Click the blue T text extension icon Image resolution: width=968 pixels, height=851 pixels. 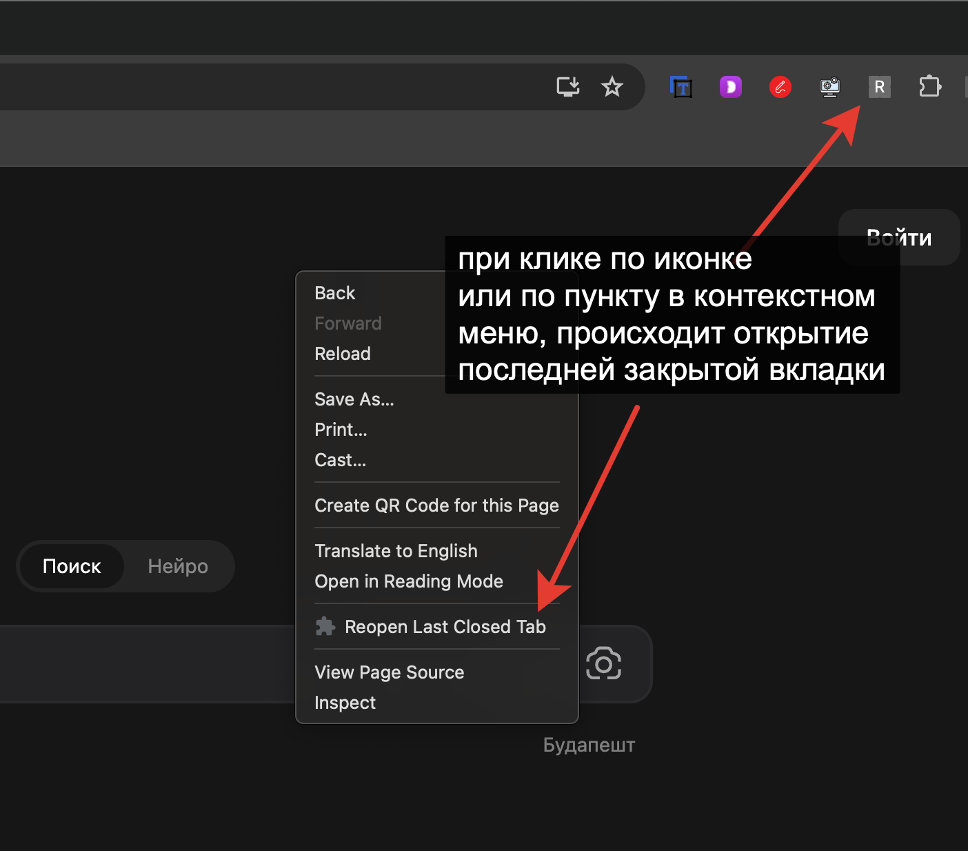pos(681,86)
